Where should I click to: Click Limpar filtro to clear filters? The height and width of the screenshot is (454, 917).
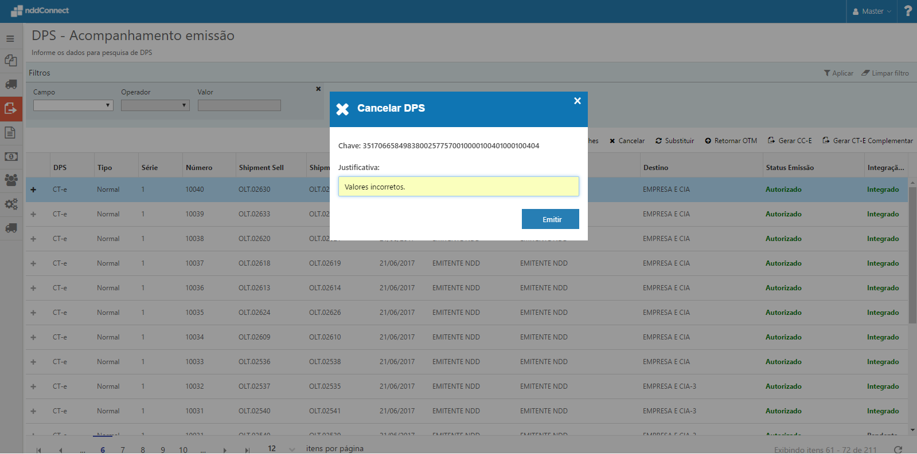(885, 73)
